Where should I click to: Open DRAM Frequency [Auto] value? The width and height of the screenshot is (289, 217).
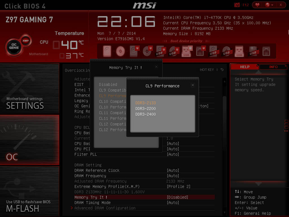coord(173,176)
